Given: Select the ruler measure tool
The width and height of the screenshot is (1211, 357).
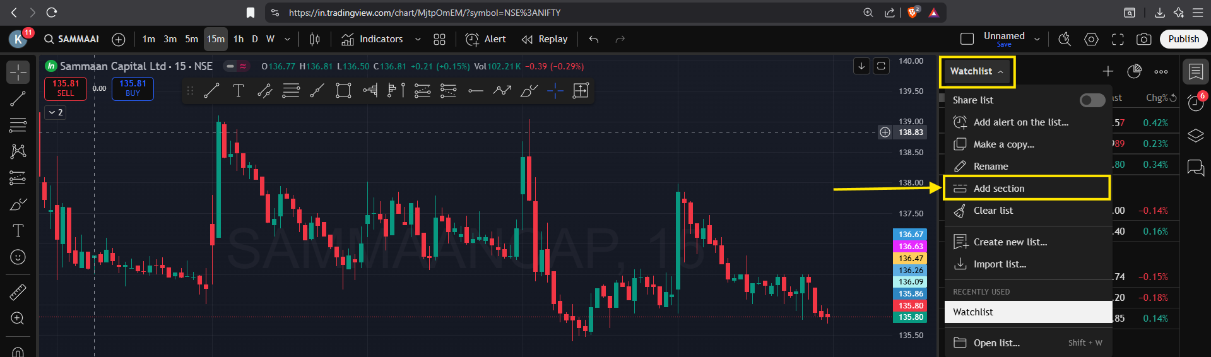Looking at the screenshot, I should point(18,292).
